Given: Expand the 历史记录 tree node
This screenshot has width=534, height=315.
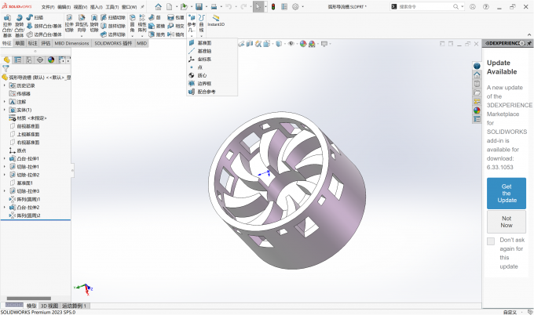Looking at the screenshot, I should [5, 85].
